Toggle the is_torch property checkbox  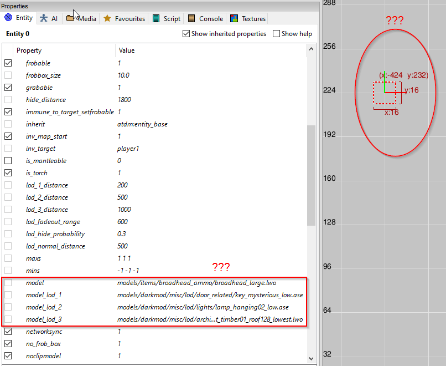(8, 173)
